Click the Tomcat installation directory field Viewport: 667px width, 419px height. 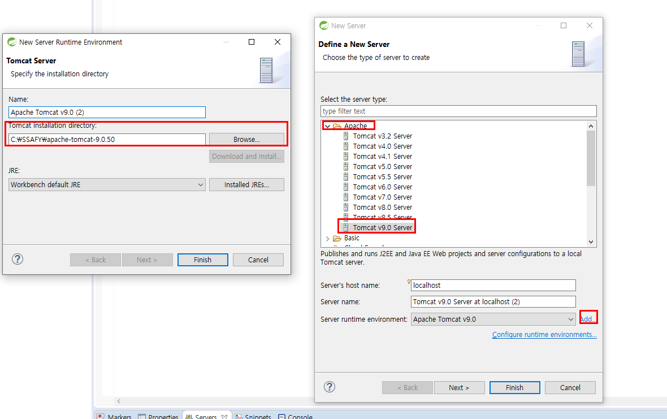click(x=107, y=139)
